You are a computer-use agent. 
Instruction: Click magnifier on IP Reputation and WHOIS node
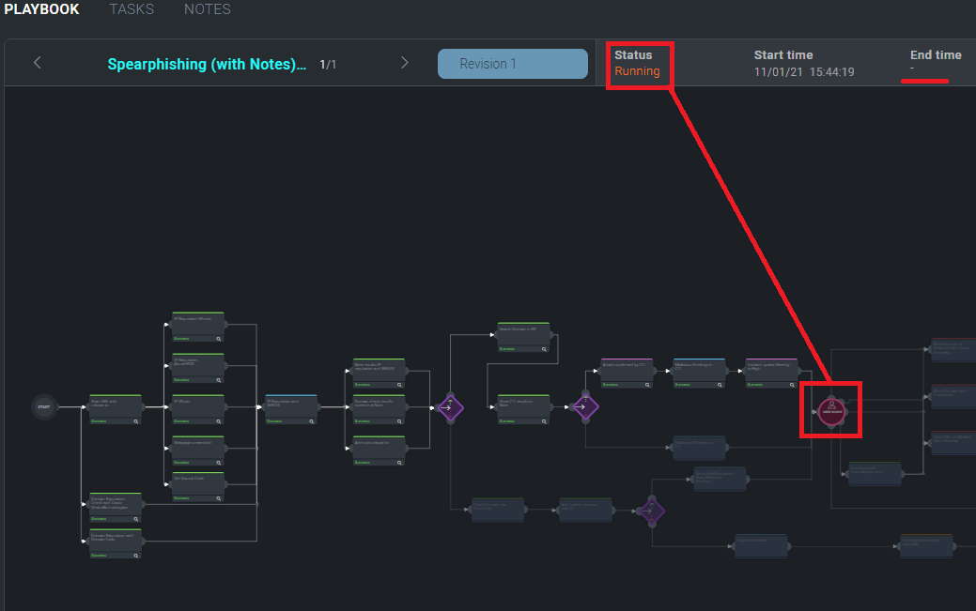coord(313,421)
